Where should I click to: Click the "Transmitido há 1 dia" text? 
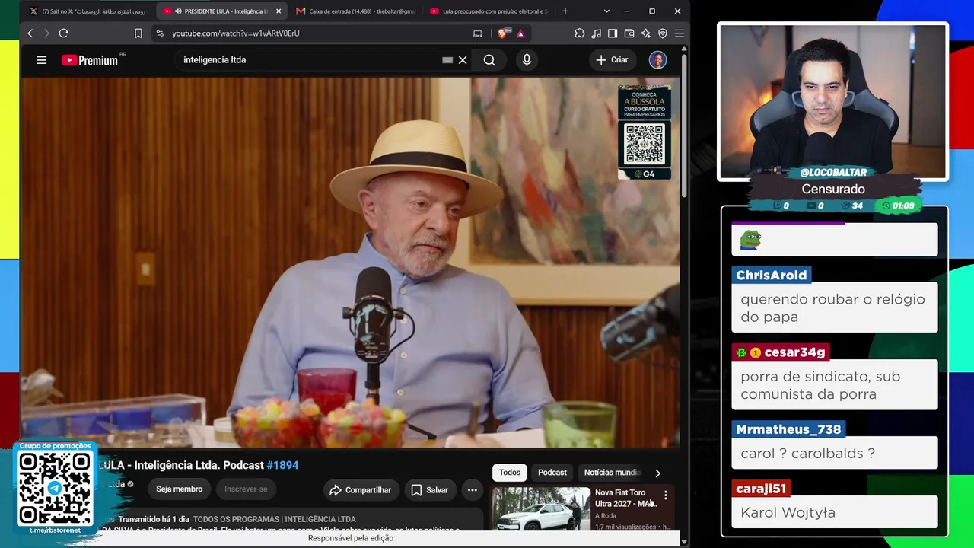pyautogui.click(x=154, y=519)
